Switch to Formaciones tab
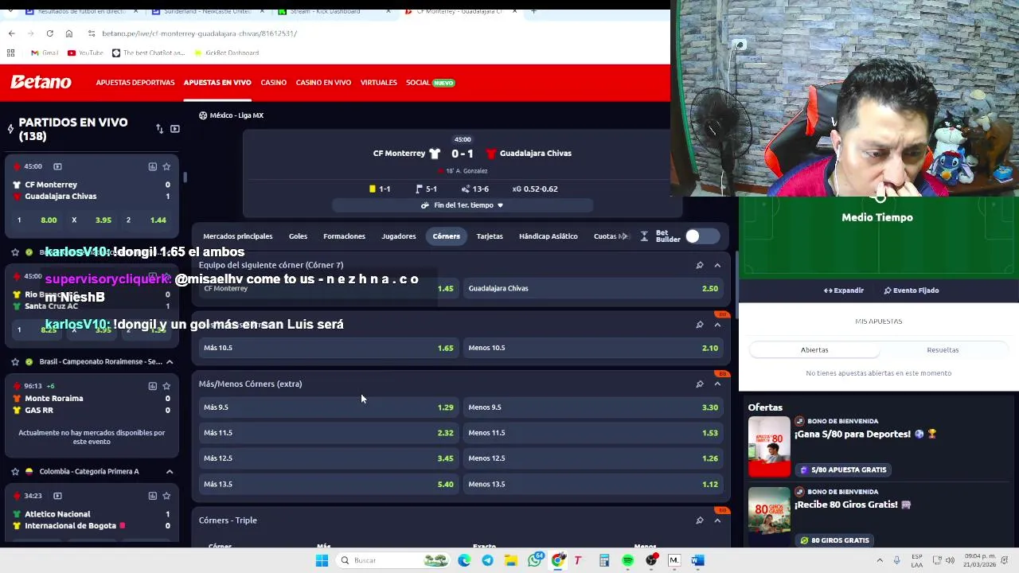 point(344,236)
